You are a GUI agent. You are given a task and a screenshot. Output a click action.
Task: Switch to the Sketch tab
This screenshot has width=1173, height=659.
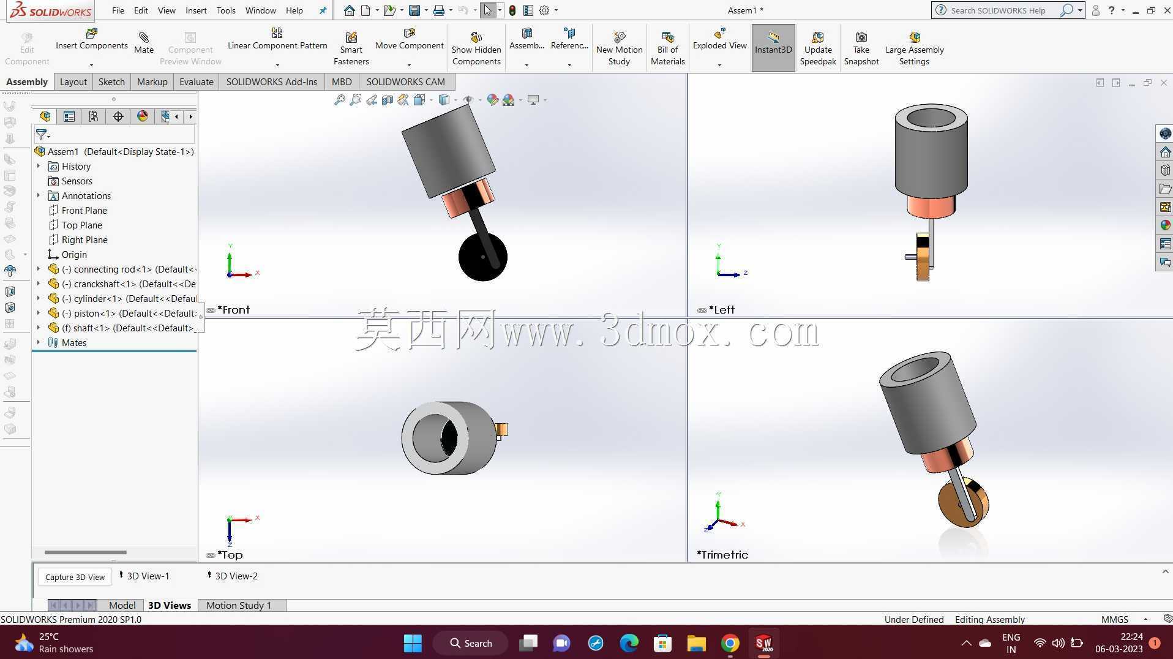tap(111, 81)
